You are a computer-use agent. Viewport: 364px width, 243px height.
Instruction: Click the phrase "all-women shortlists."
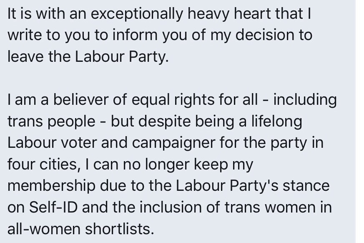(x=81, y=229)
